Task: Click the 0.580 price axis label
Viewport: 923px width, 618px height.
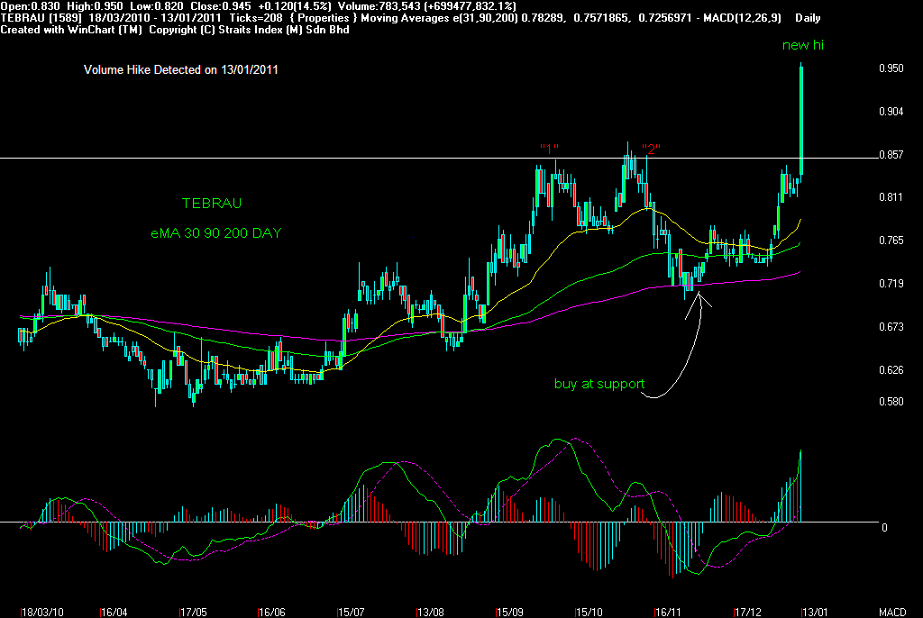Action: (891, 402)
